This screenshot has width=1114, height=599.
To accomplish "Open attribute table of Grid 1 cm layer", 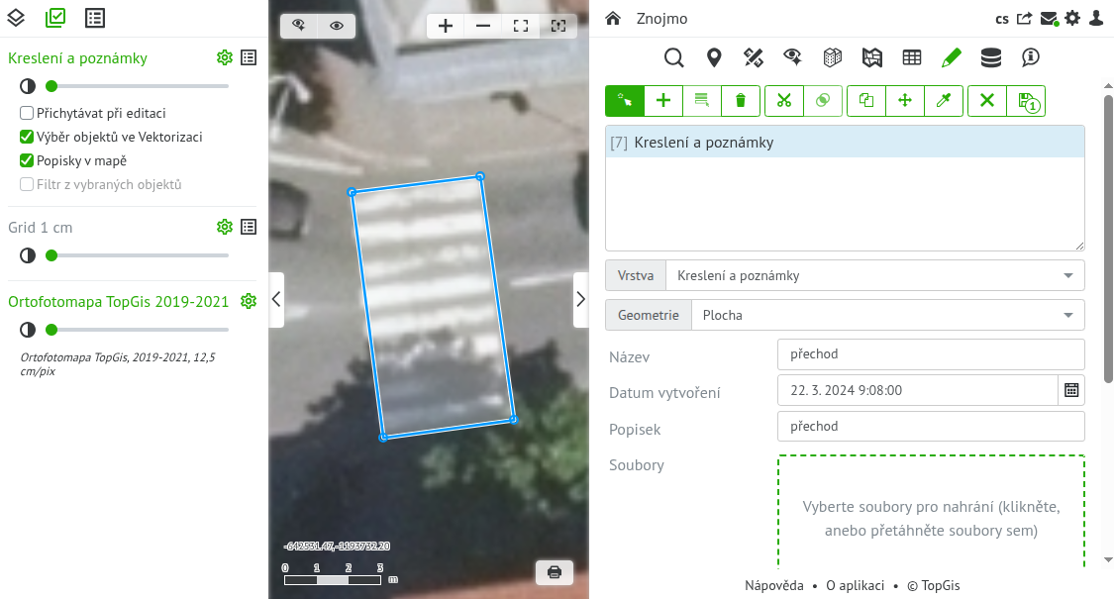I will tap(249, 227).
